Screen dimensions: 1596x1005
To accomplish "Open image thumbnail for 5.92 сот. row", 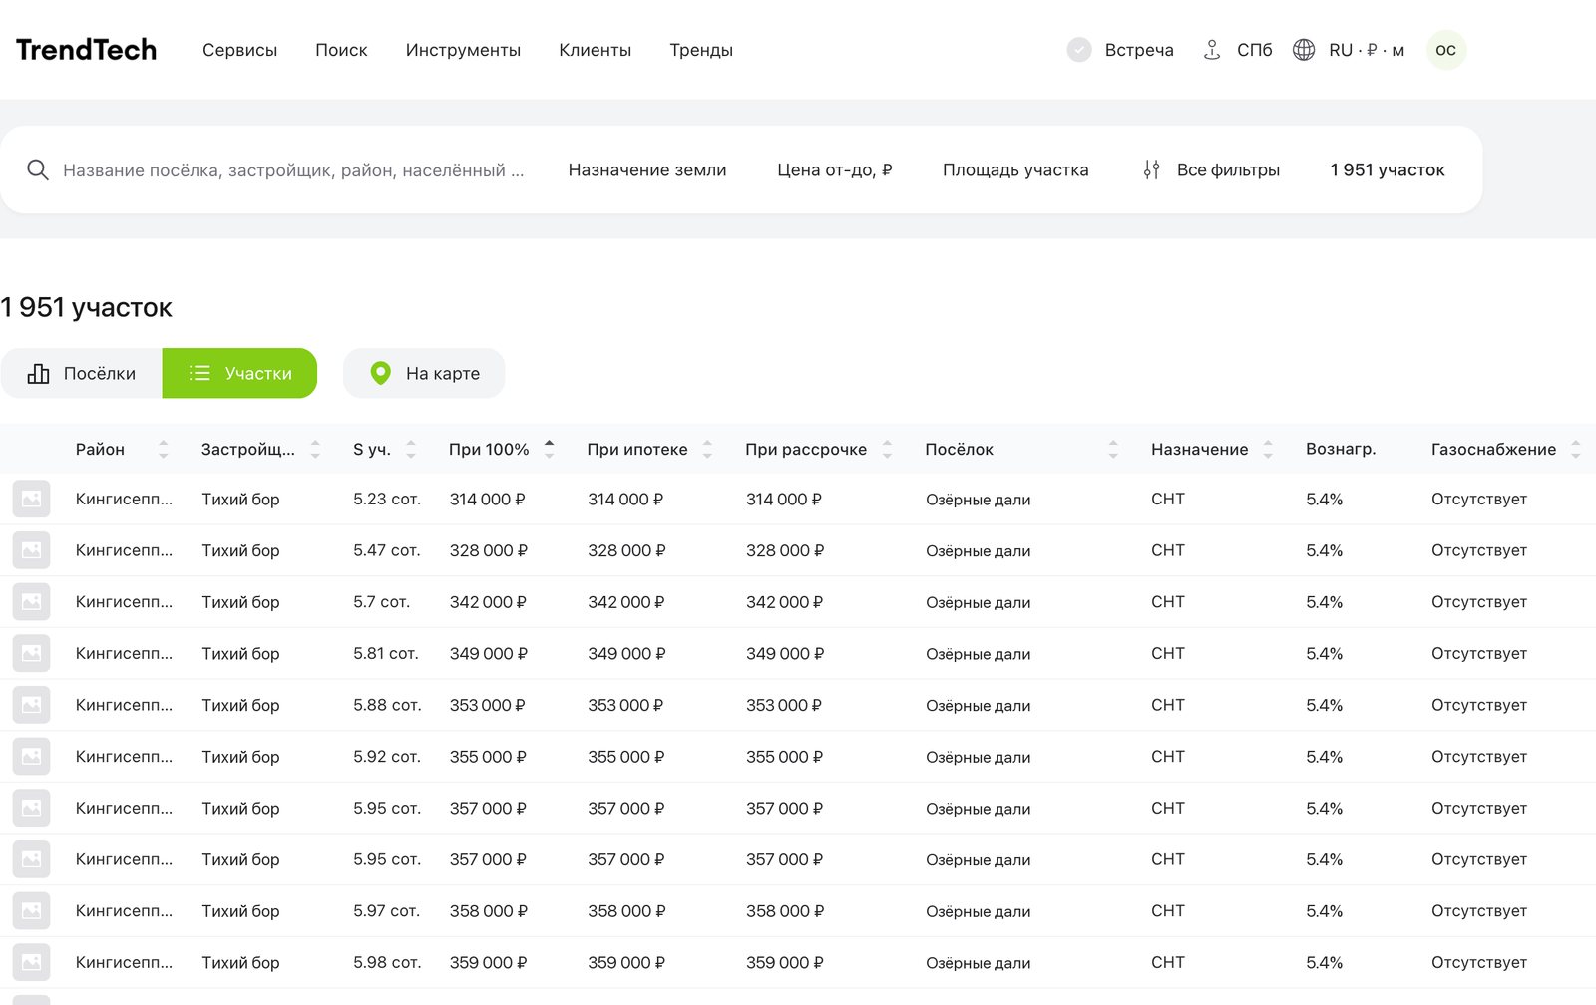I will [x=31, y=757].
